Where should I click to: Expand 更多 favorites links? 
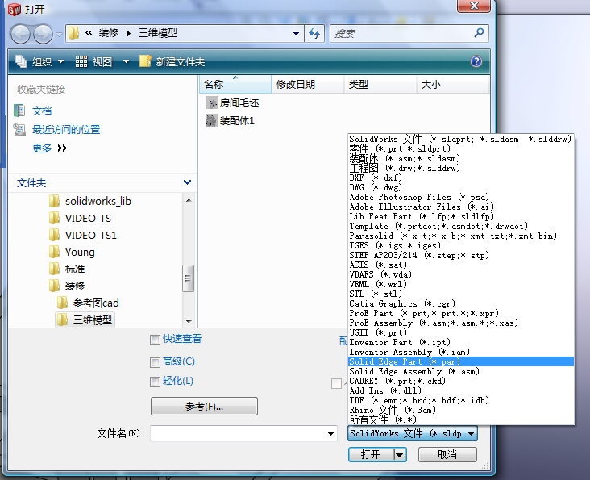[49, 148]
